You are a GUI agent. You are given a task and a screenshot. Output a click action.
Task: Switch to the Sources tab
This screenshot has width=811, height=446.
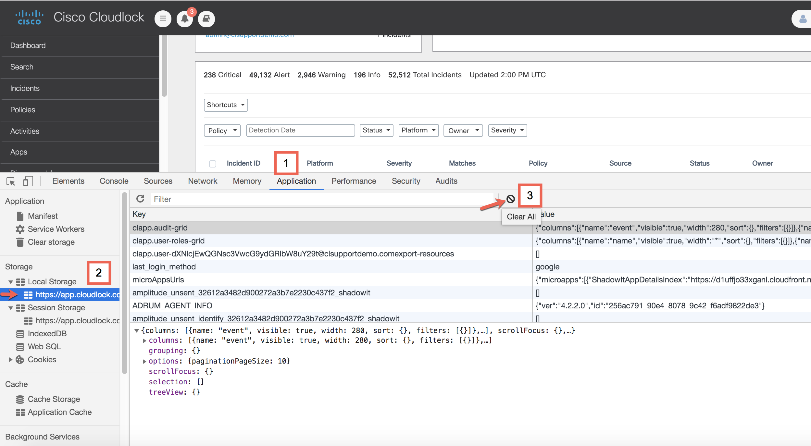158,181
